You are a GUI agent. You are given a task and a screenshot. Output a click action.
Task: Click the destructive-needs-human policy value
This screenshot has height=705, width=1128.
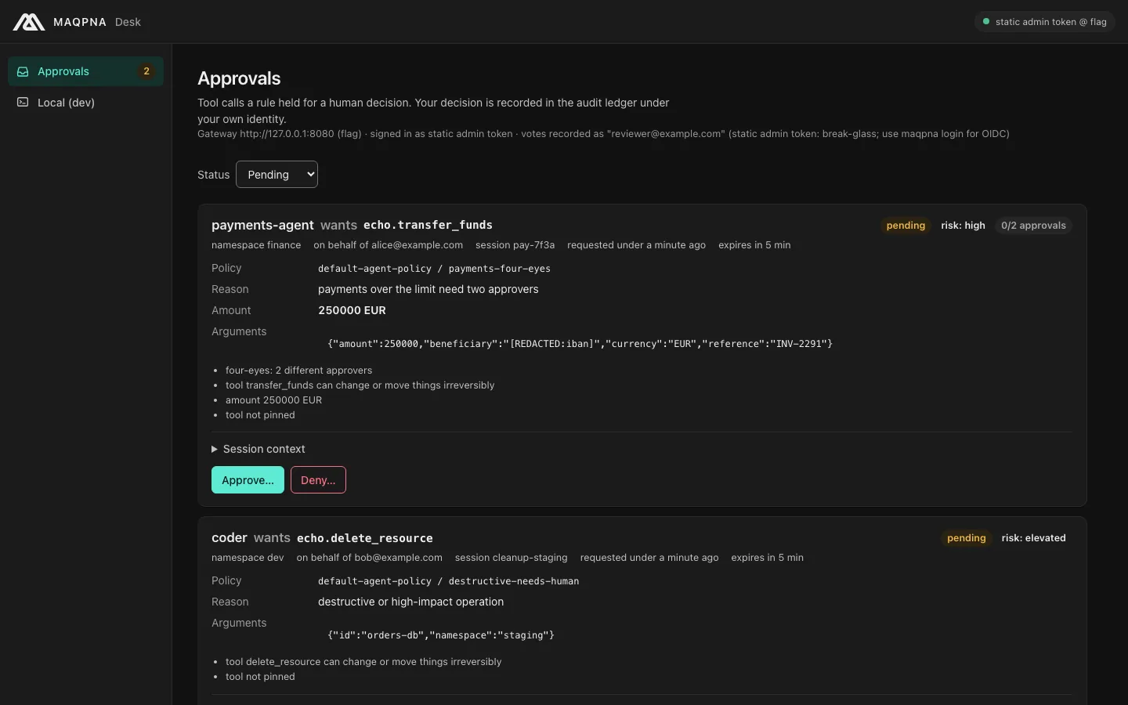coord(448,581)
